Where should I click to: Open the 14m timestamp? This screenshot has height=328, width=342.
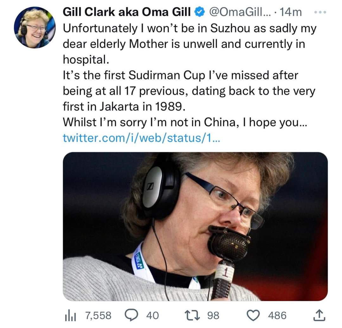(291, 12)
